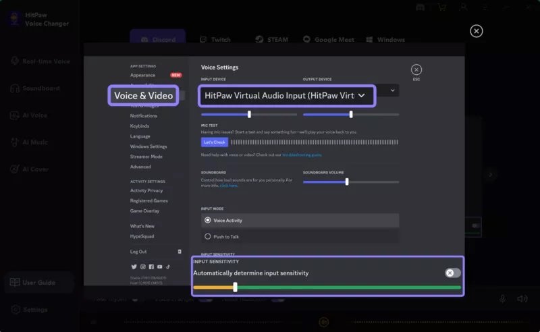540x332 pixels.
Task: Open the Keybinds settings entry
Action: click(140, 126)
